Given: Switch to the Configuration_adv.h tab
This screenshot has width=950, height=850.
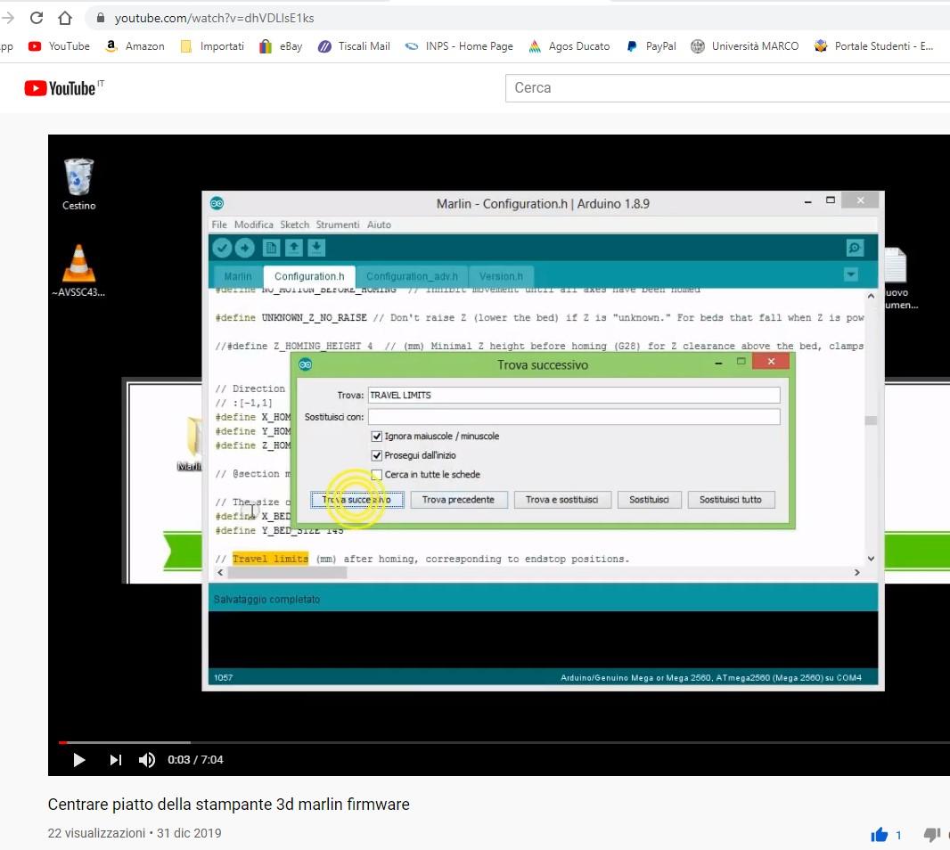Looking at the screenshot, I should pos(412,276).
